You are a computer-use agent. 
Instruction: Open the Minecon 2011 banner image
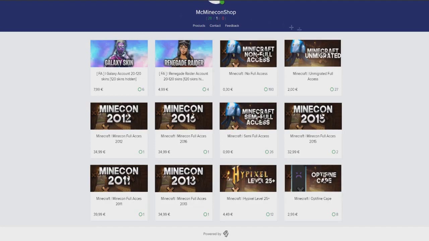[x=119, y=178]
